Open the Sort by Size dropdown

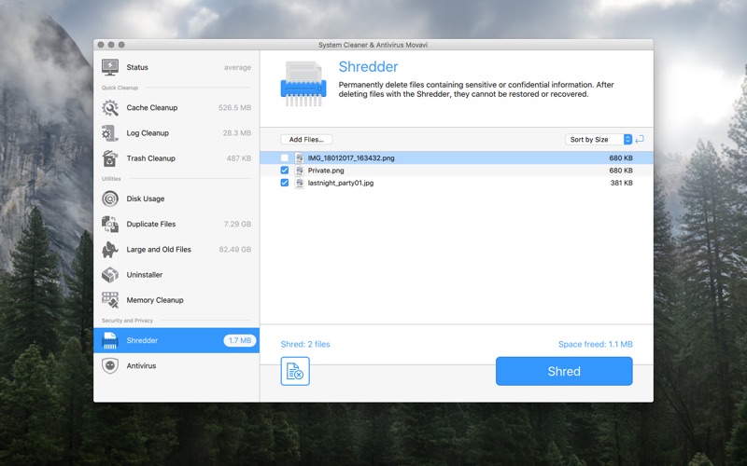599,139
